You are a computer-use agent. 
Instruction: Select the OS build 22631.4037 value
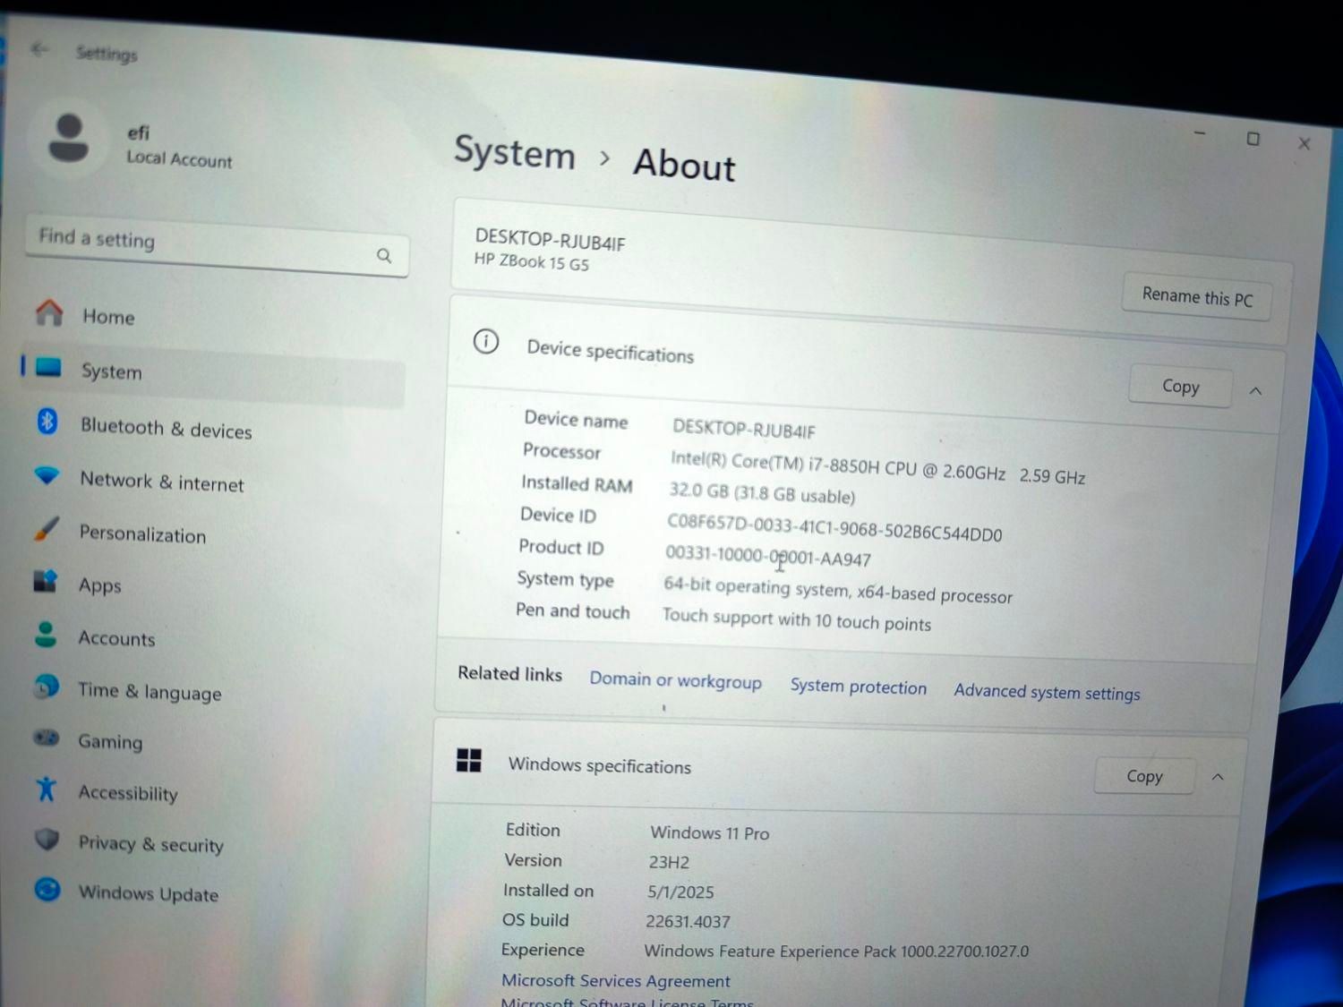[688, 921]
